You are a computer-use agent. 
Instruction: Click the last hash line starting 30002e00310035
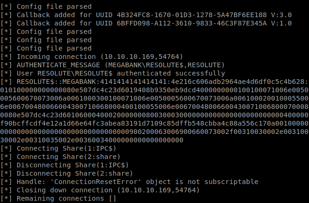(92, 140)
